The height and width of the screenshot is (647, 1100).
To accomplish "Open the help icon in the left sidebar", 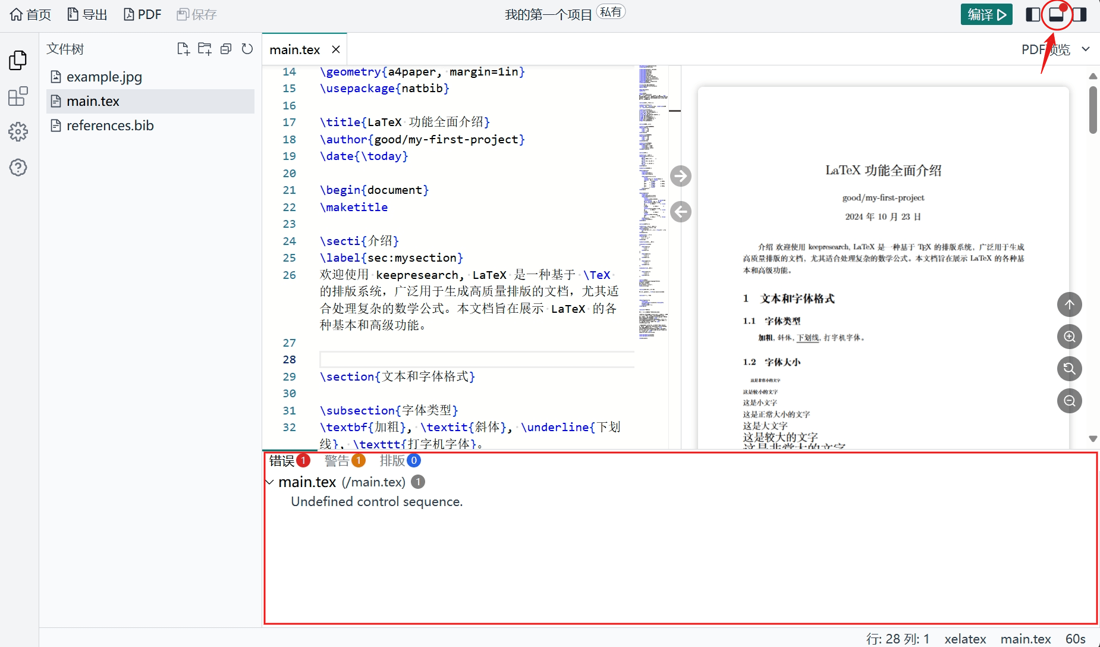I will click(x=18, y=168).
